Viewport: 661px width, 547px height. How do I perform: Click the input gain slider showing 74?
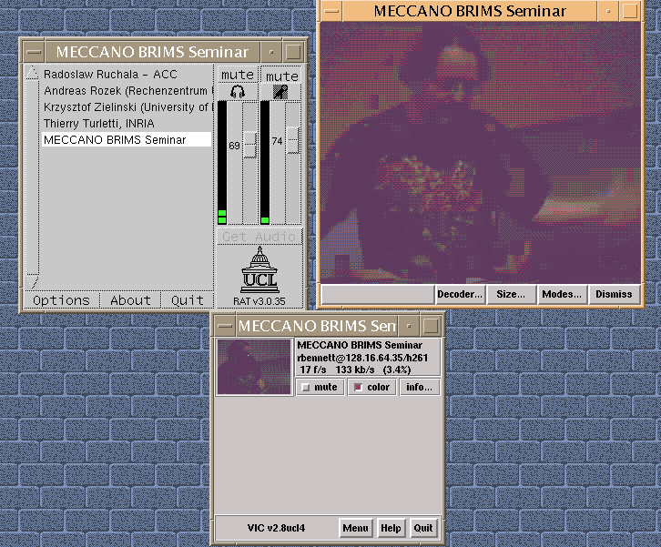click(293, 140)
